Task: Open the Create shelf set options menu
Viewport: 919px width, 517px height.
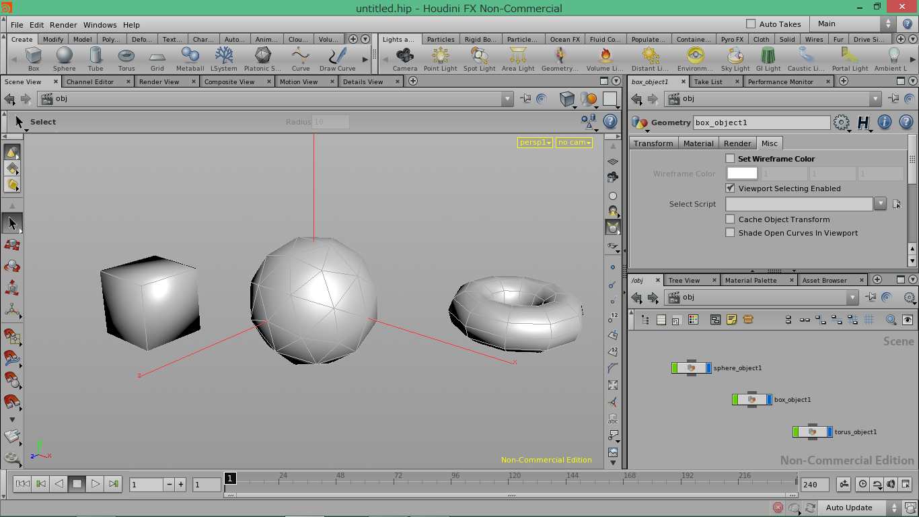Action: (365, 40)
